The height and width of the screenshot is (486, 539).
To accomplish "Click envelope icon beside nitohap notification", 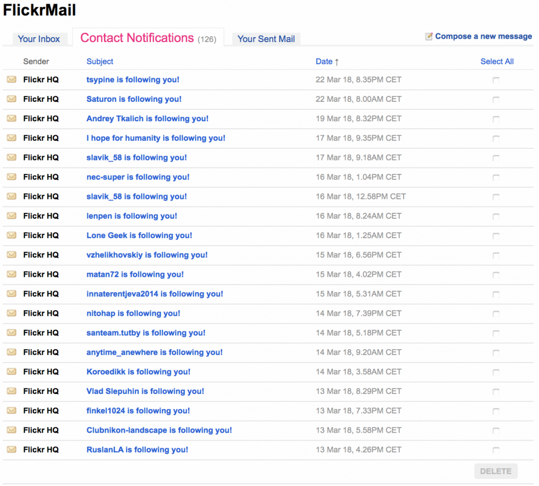I will point(11,313).
